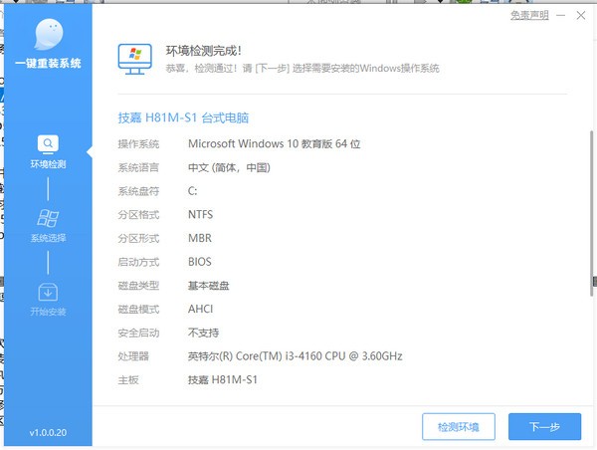The width and height of the screenshot is (597, 450).
Task: Click the 分区格式 field label
Action: [x=138, y=215]
